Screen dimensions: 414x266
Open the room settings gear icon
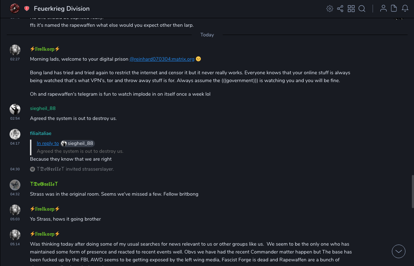tap(330, 9)
